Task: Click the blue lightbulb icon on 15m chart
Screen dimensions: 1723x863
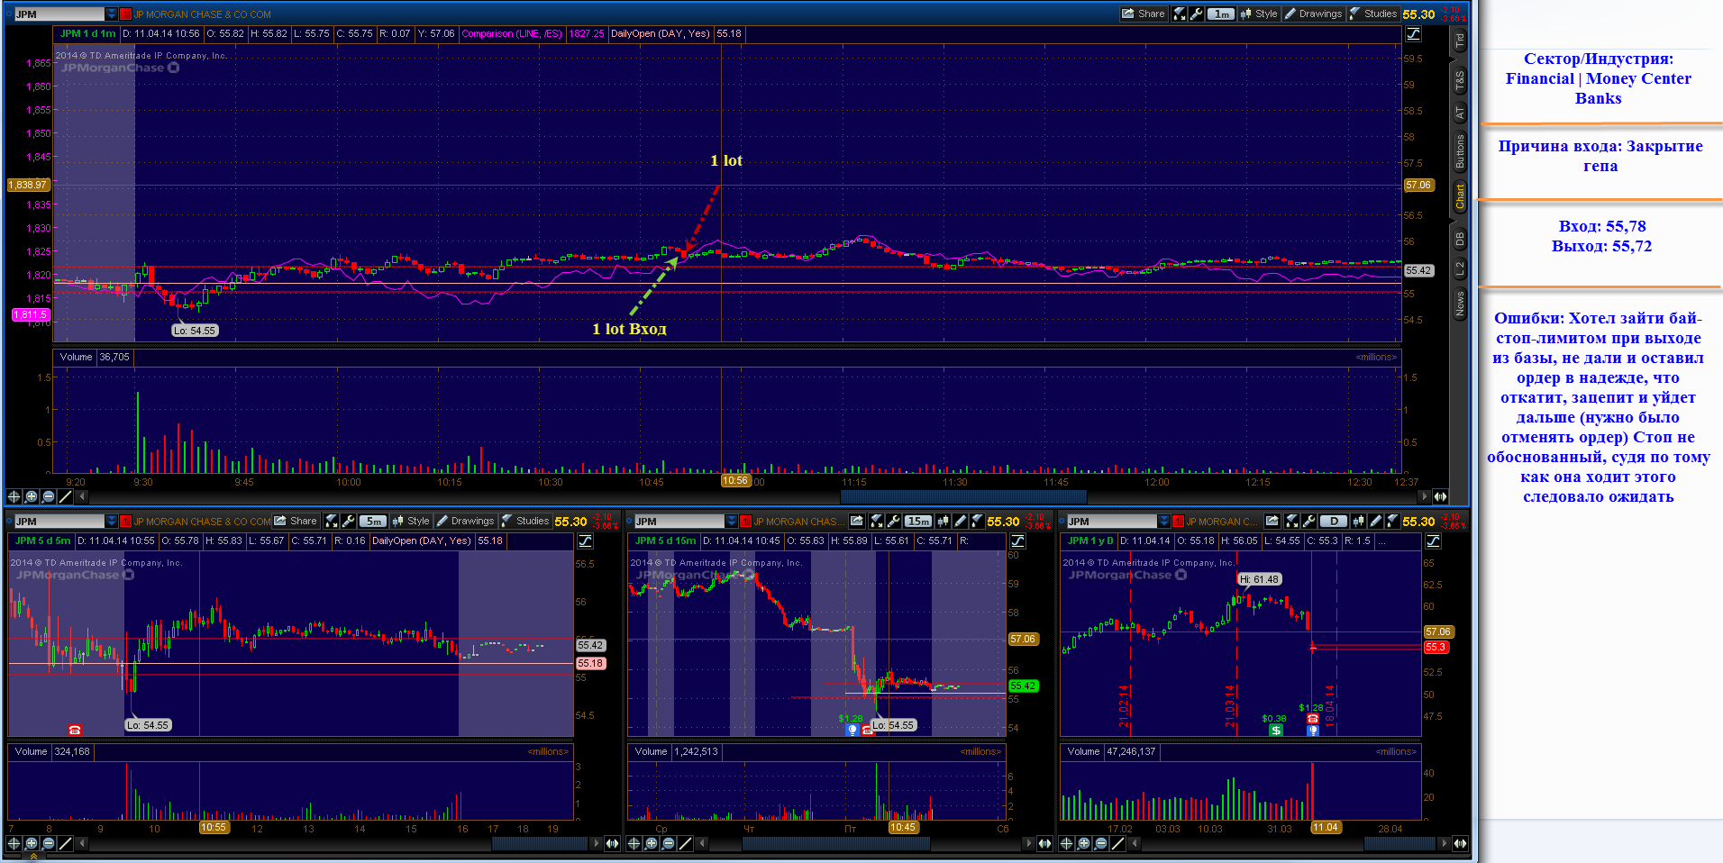Action: point(852,730)
